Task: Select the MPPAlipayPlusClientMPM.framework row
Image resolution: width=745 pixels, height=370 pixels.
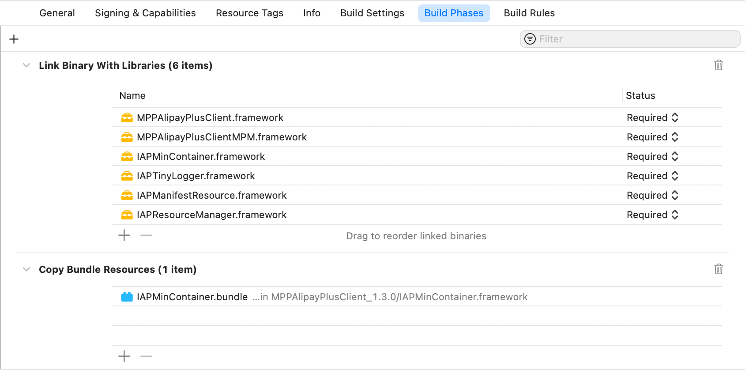Action: [x=417, y=137]
